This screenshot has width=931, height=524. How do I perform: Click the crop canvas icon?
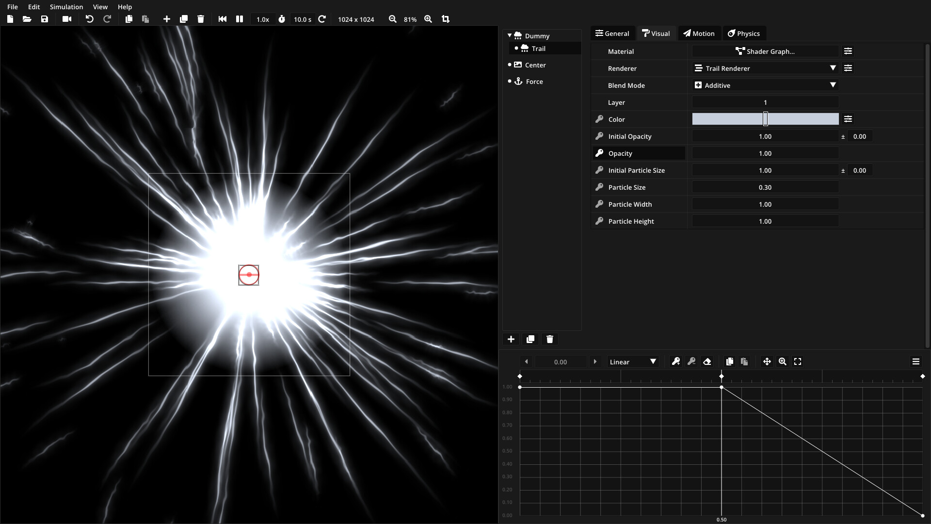(x=446, y=19)
